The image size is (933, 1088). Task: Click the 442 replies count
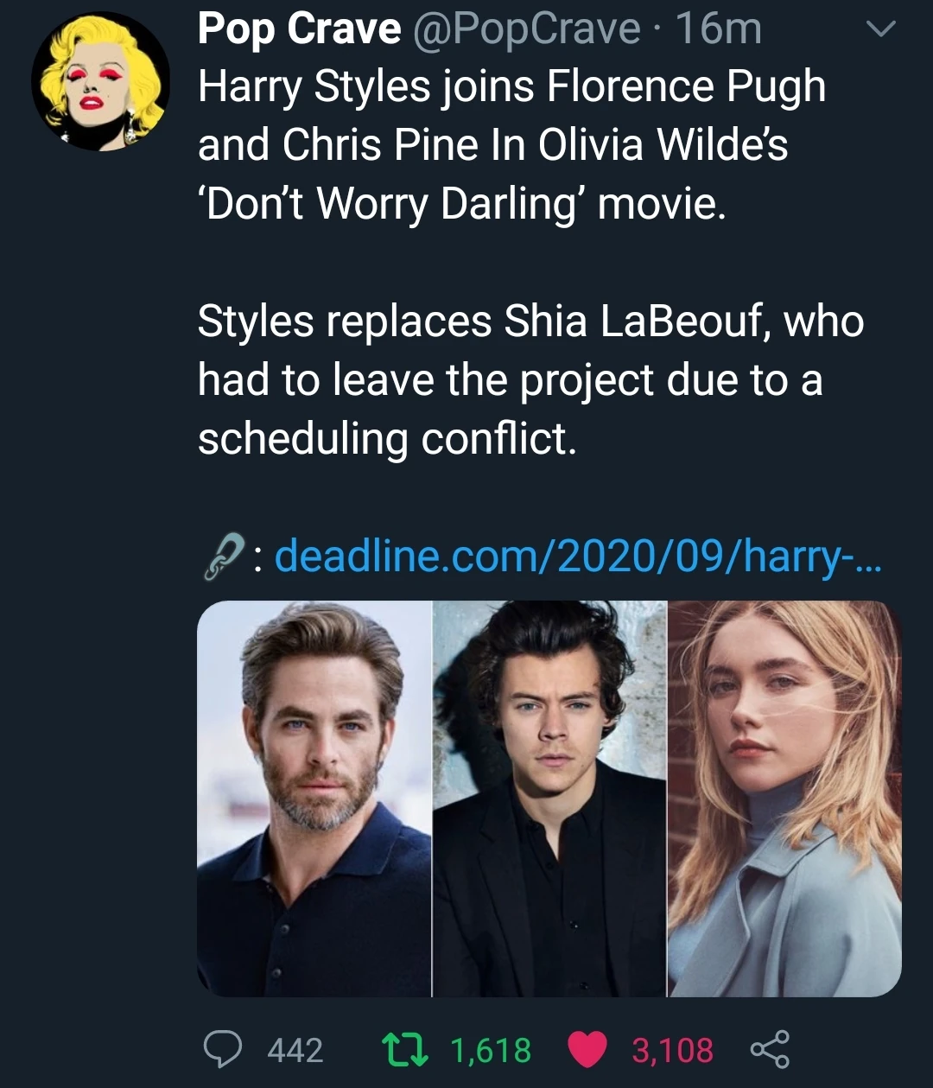pyautogui.click(x=295, y=1050)
